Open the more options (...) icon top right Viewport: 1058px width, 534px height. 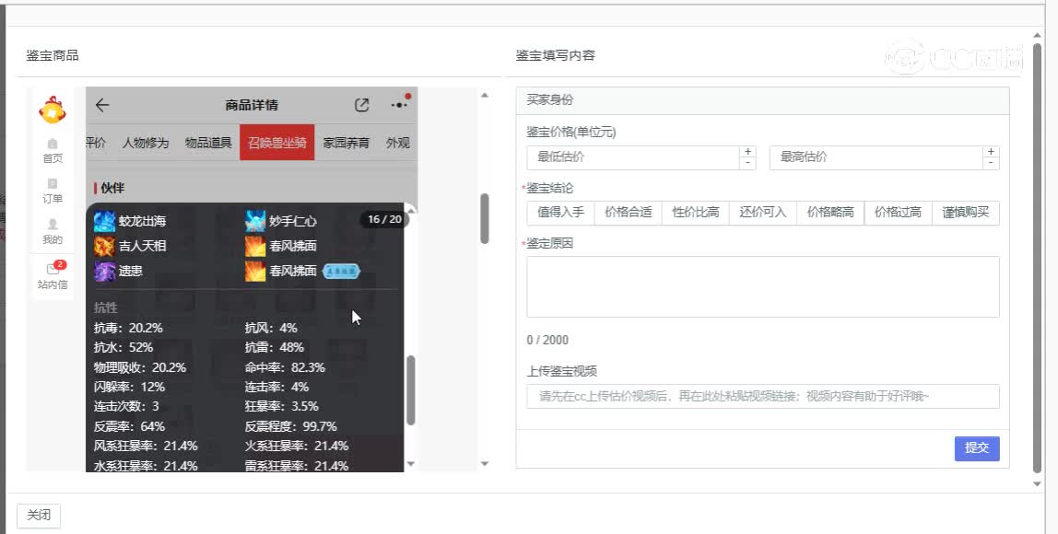(399, 104)
